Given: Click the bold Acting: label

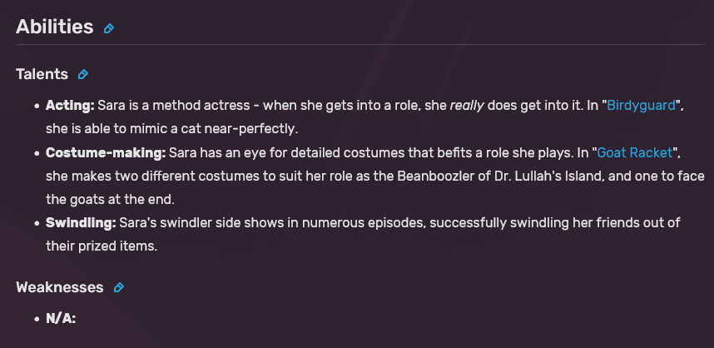Looking at the screenshot, I should click(70, 106).
